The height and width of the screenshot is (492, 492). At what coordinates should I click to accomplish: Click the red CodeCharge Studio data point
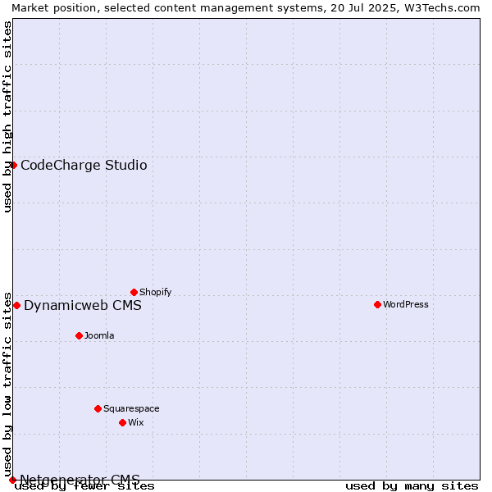[x=13, y=166]
